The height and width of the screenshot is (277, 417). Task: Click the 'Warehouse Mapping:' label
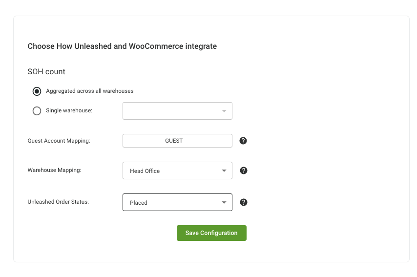(55, 170)
